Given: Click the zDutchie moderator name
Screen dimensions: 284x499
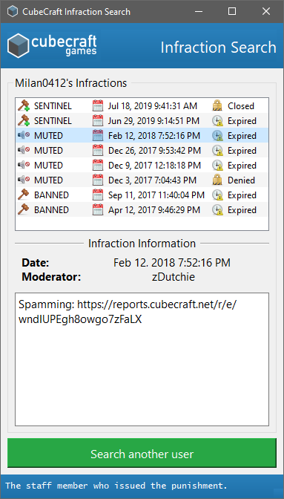Looking at the screenshot, I should tap(174, 277).
